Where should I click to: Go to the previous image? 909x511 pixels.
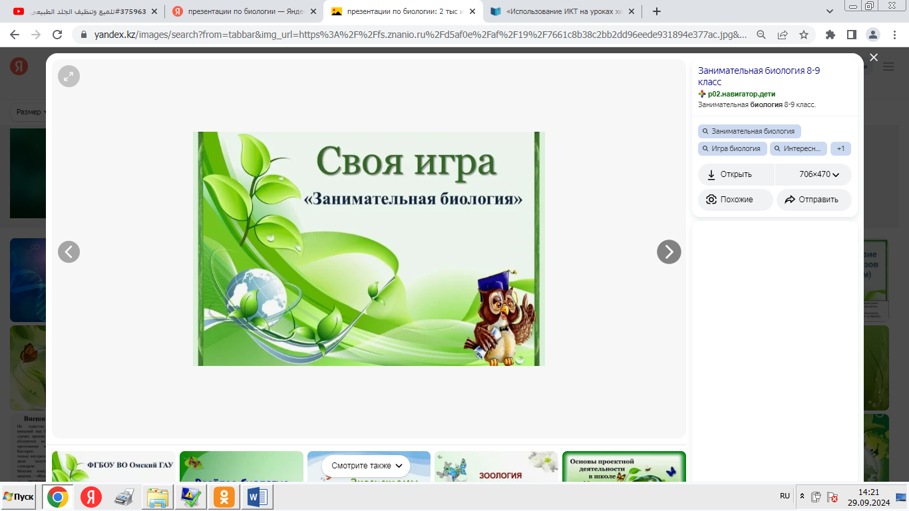click(69, 252)
